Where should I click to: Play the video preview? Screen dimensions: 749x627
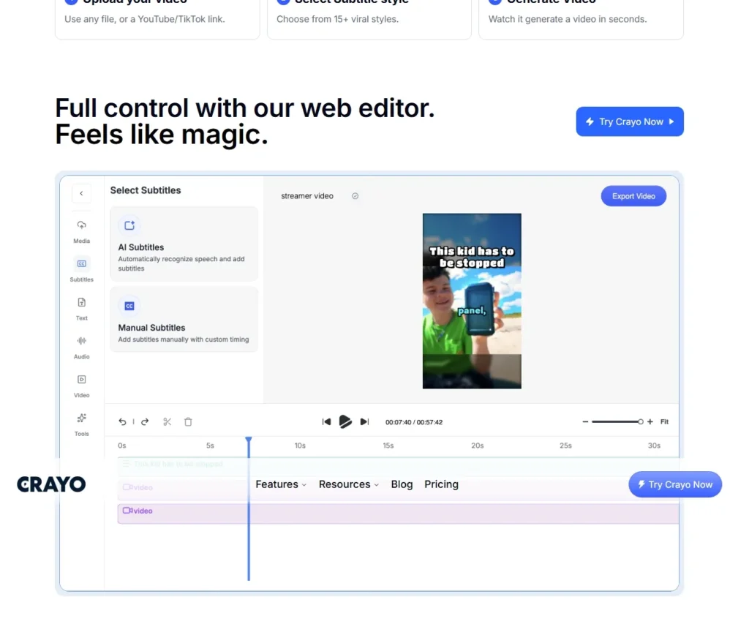[345, 422]
